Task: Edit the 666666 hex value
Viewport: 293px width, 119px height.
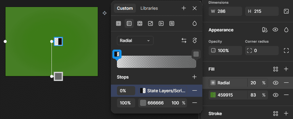Action: click(x=156, y=103)
